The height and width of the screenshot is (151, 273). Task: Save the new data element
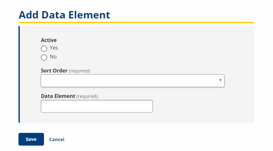[31, 139]
